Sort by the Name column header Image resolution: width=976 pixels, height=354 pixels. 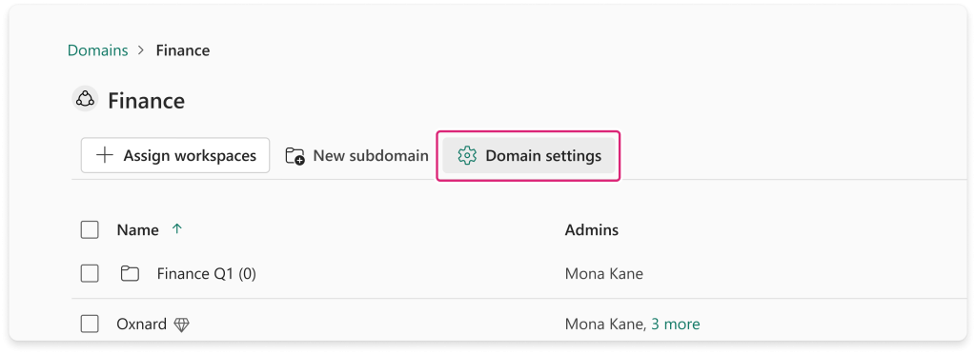point(137,229)
